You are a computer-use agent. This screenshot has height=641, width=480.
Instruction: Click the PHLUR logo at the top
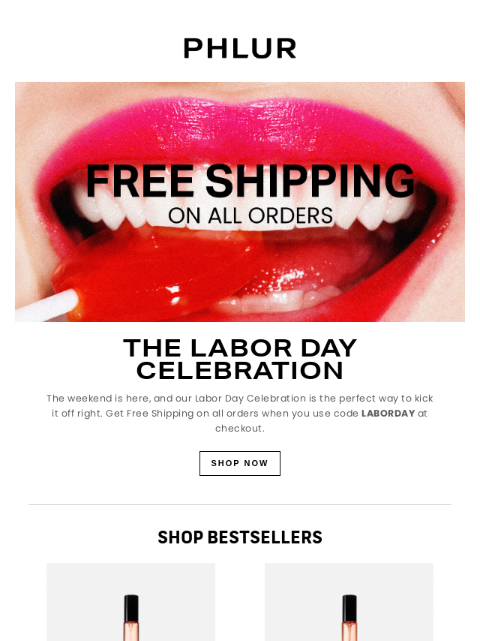point(240,48)
